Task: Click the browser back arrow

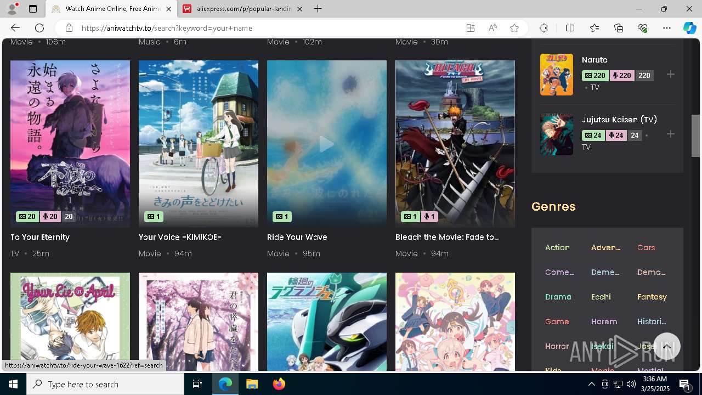Action: (15, 28)
